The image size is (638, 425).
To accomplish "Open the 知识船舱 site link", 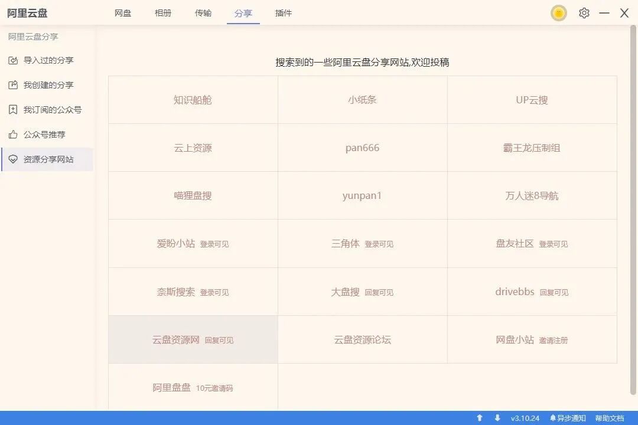I will 193,100.
